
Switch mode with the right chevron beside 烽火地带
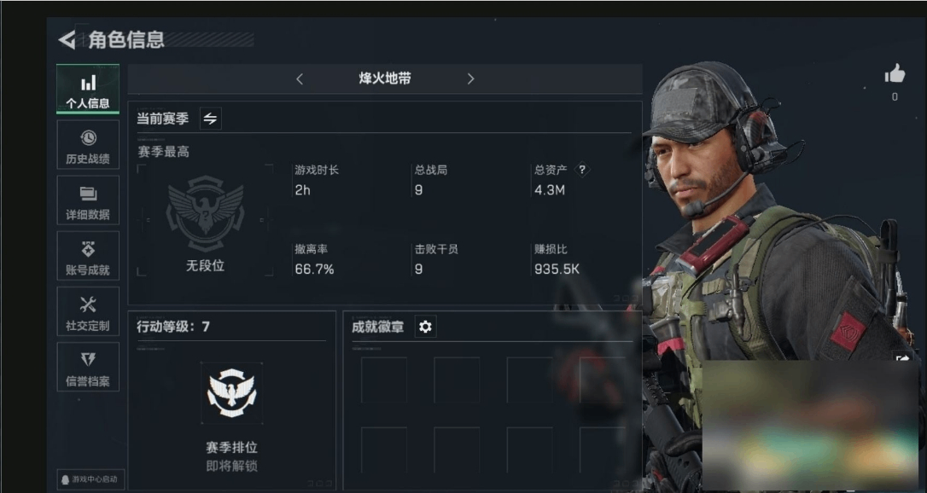pyautogui.click(x=470, y=79)
